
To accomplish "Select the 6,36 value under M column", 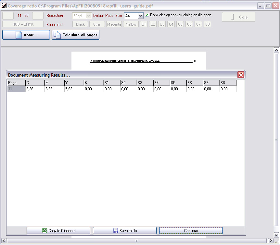I will (x=55, y=89).
